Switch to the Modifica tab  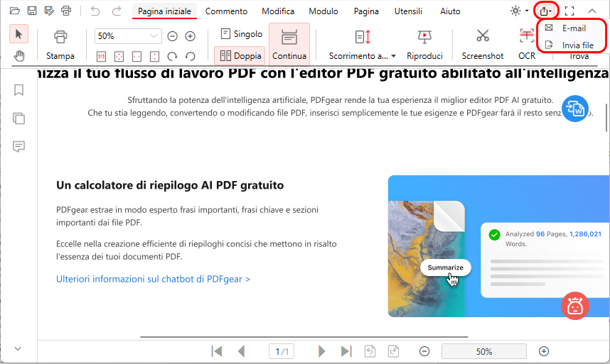(278, 11)
